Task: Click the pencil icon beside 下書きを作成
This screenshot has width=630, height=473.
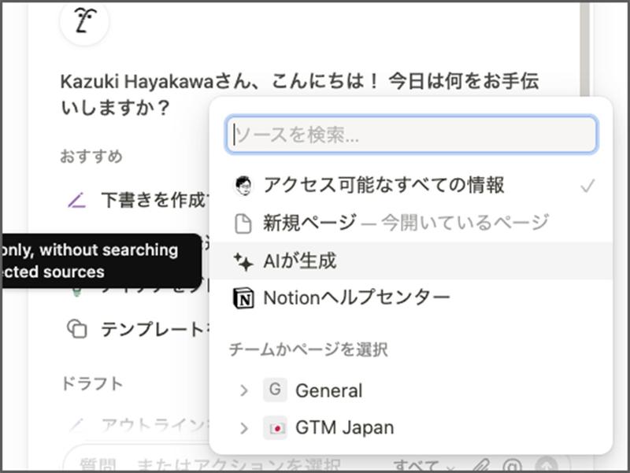Action: pos(76,200)
